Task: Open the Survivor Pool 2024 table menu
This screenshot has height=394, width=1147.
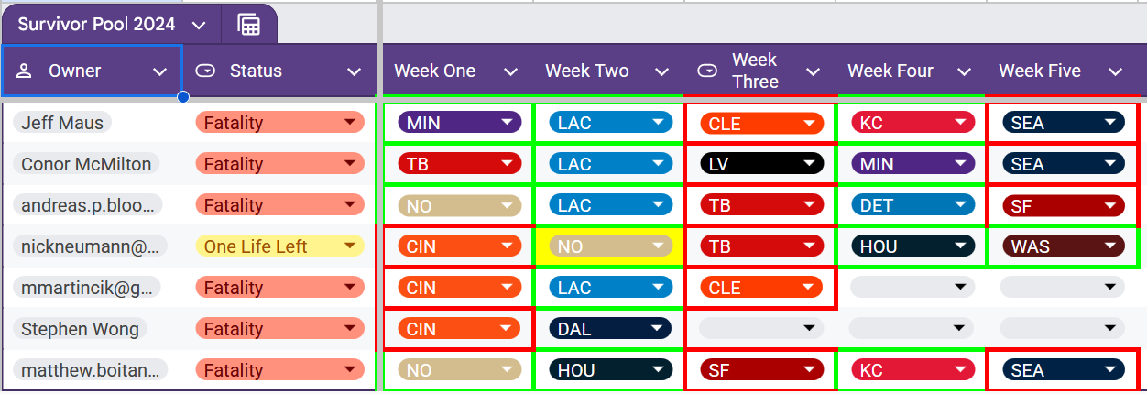Action: tap(200, 25)
